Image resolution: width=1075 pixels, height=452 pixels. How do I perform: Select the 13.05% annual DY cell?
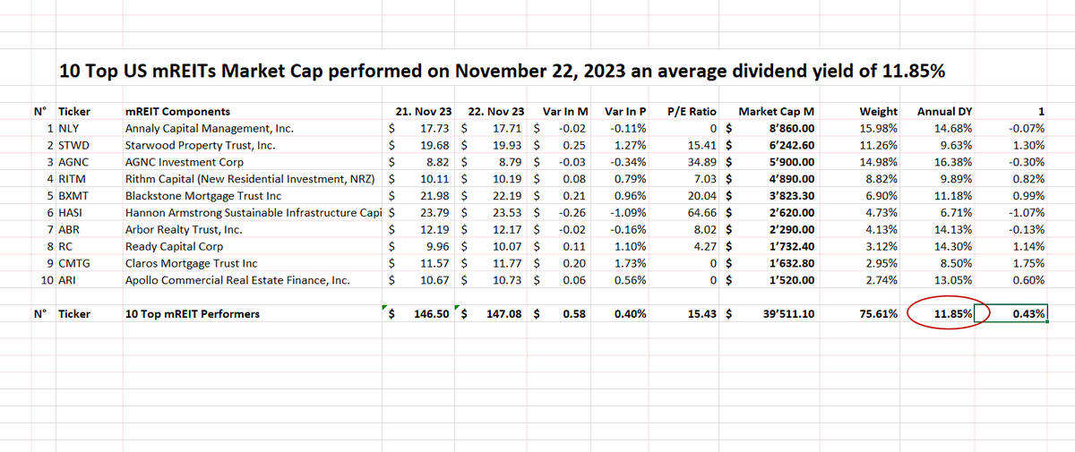[x=953, y=280]
